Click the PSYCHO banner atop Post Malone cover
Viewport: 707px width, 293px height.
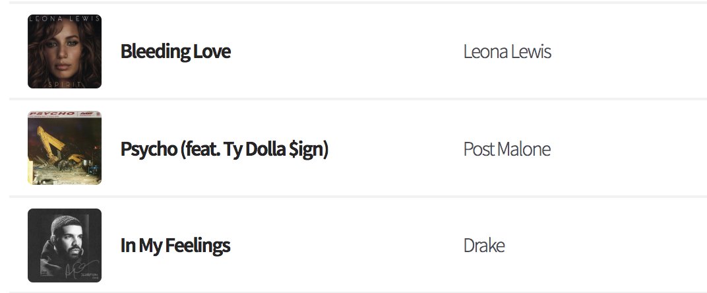(x=53, y=114)
